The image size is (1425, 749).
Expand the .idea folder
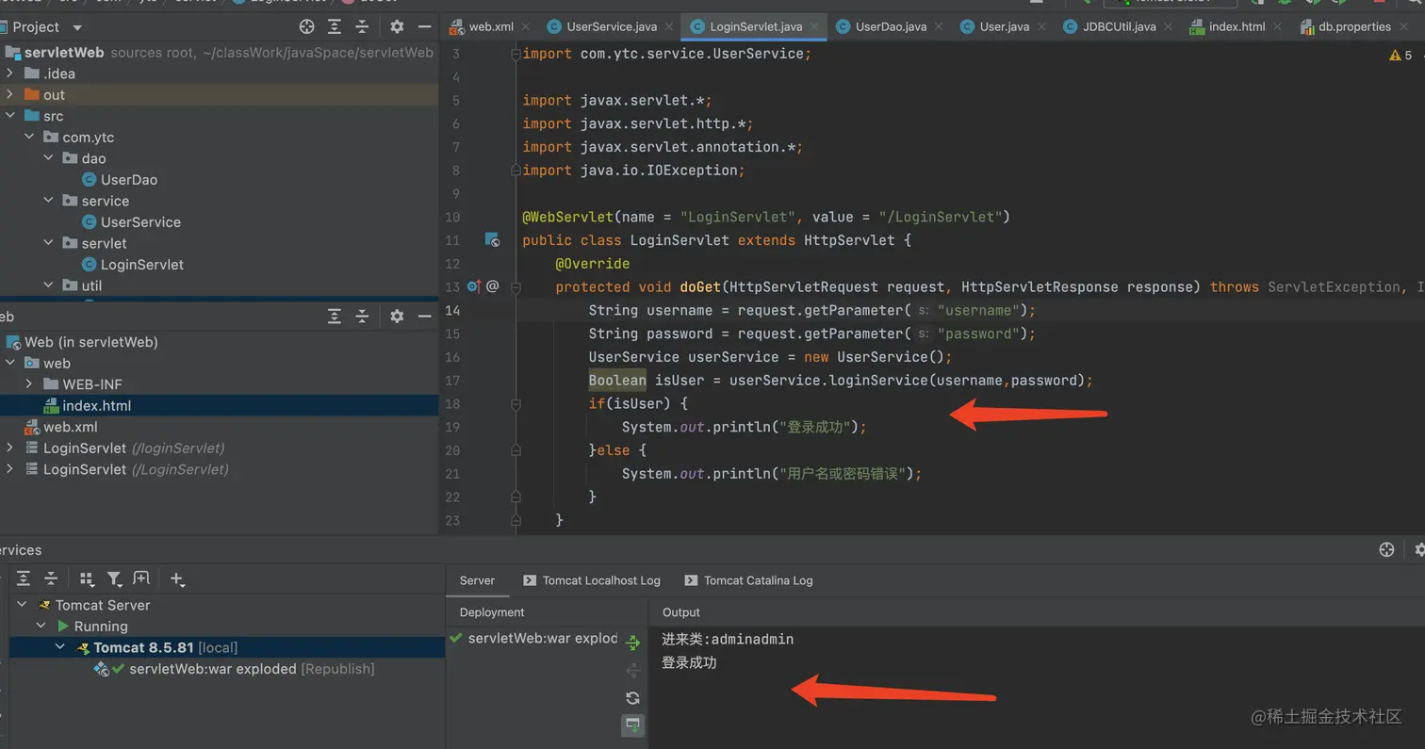tap(10, 73)
